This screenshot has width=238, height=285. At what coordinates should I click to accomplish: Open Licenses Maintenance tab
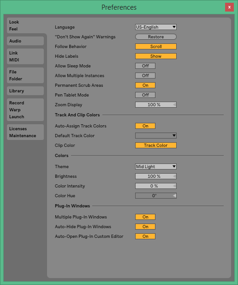25,132
